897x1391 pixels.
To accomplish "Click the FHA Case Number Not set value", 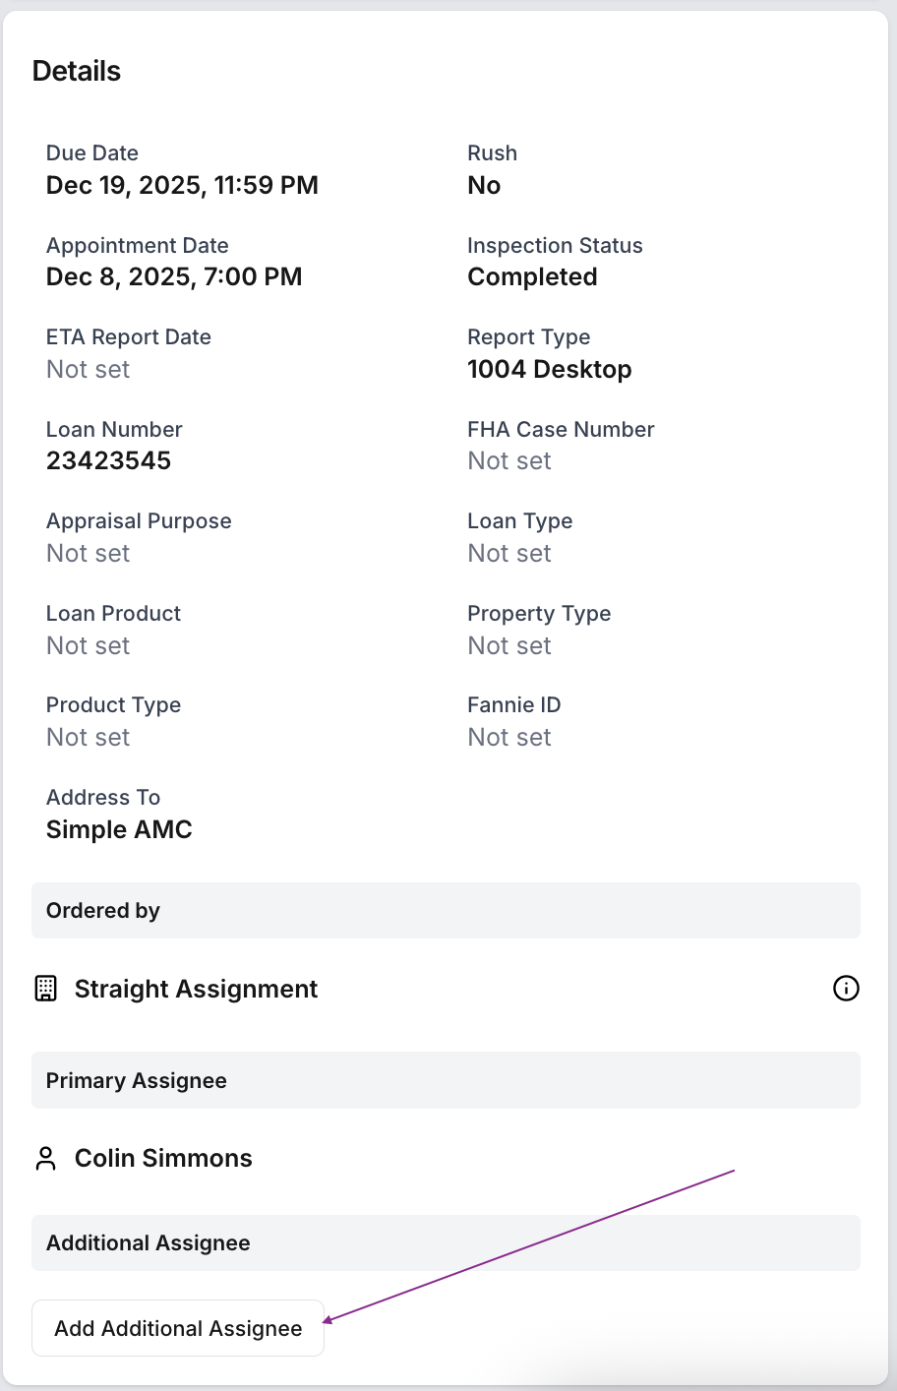I will pos(509,460).
